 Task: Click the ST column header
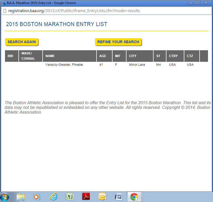(160, 56)
